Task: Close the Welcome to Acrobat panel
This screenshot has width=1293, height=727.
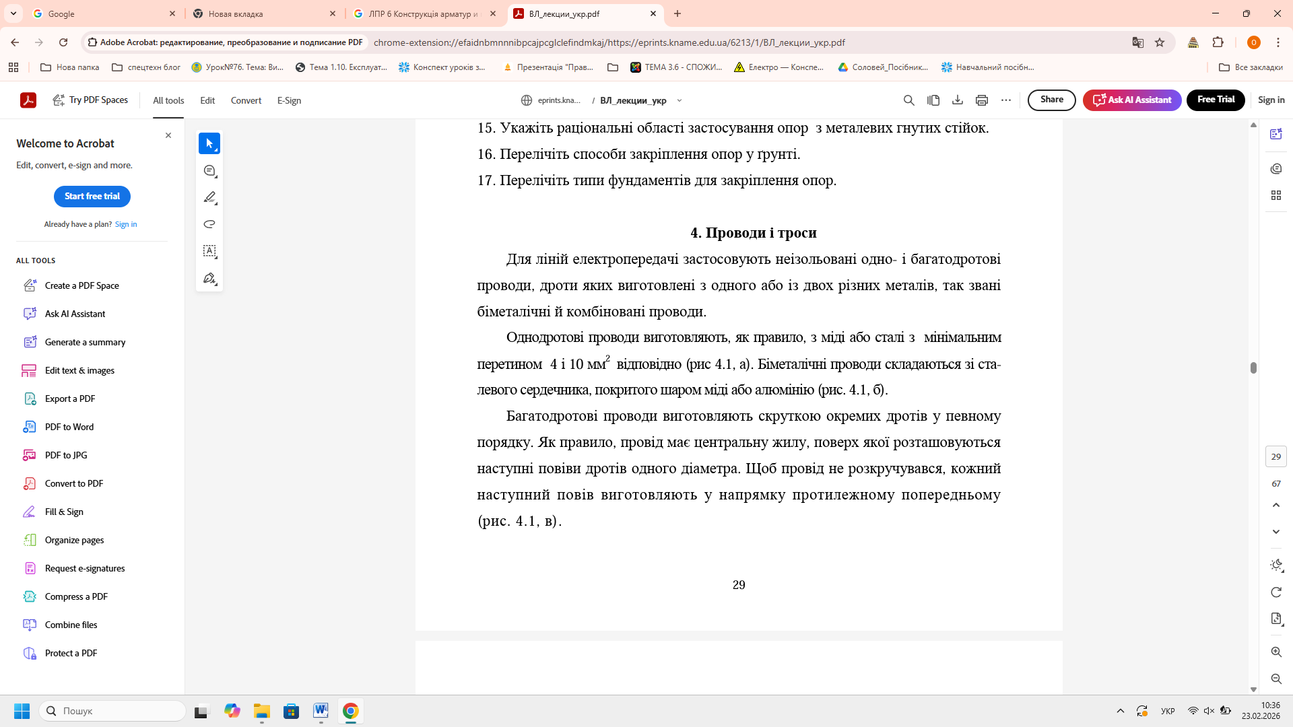Action: pos(168,135)
